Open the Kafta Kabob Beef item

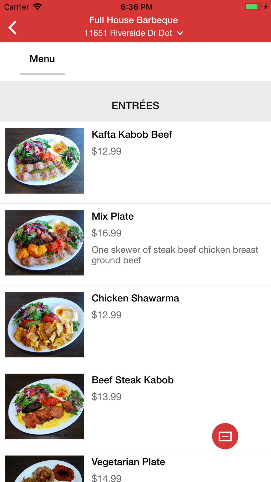(132, 134)
